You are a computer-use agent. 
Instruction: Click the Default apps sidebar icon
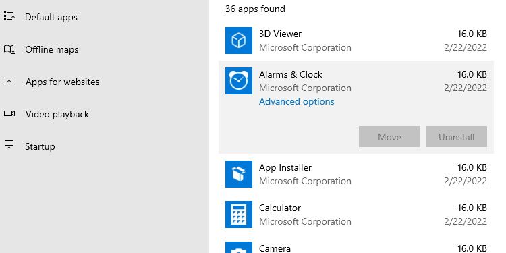[9, 16]
